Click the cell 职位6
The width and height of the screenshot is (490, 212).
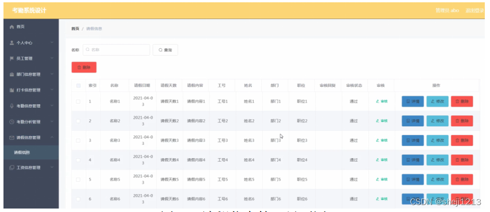coord(302,199)
